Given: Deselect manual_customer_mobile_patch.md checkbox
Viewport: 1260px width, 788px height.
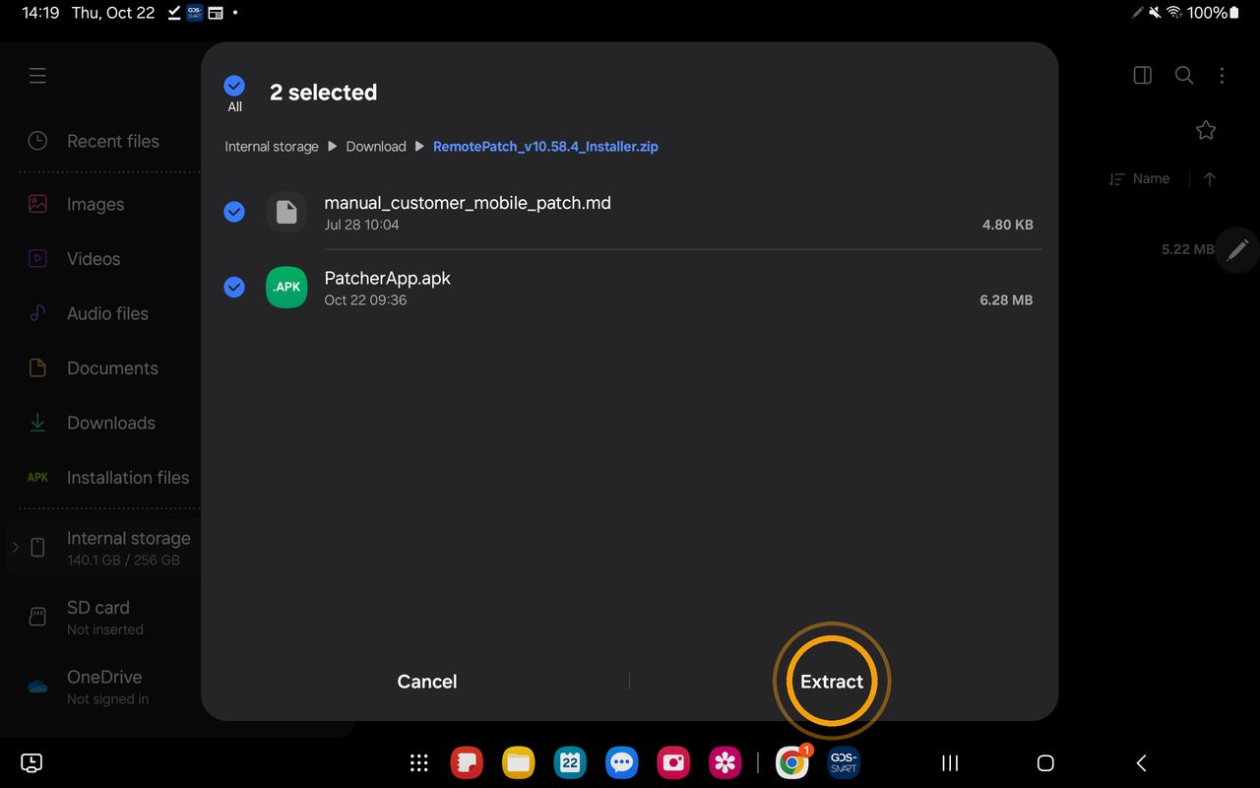Looking at the screenshot, I should pyautogui.click(x=234, y=212).
